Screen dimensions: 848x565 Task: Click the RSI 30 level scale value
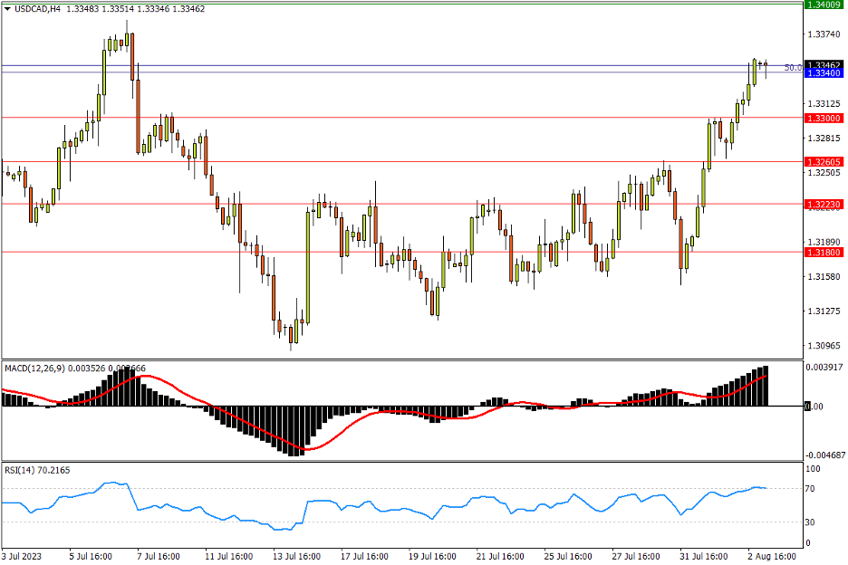(813, 522)
